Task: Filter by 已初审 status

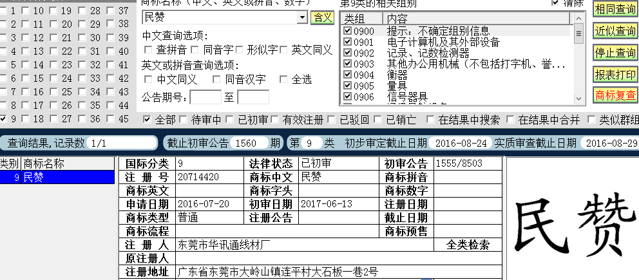Action: 230,119
